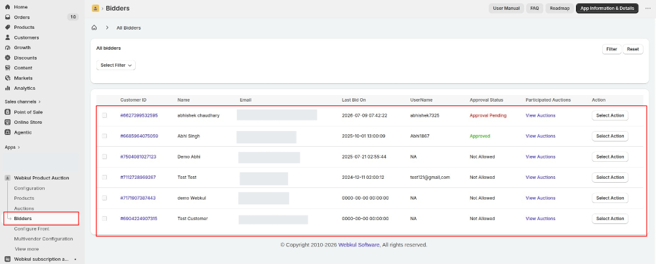This screenshot has width=656, height=264.
Task: Click the green Approved status text
Action: (480, 136)
